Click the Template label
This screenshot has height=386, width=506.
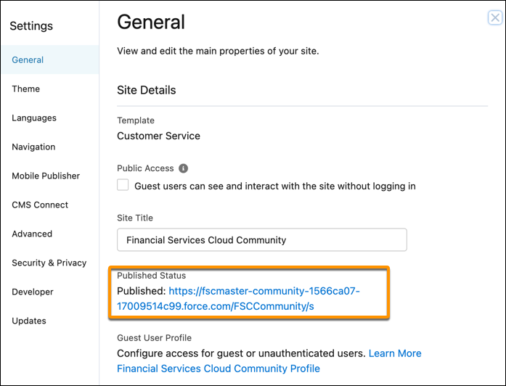pos(136,120)
